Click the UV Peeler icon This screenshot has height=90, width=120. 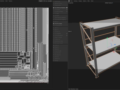click(x=54, y=16)
